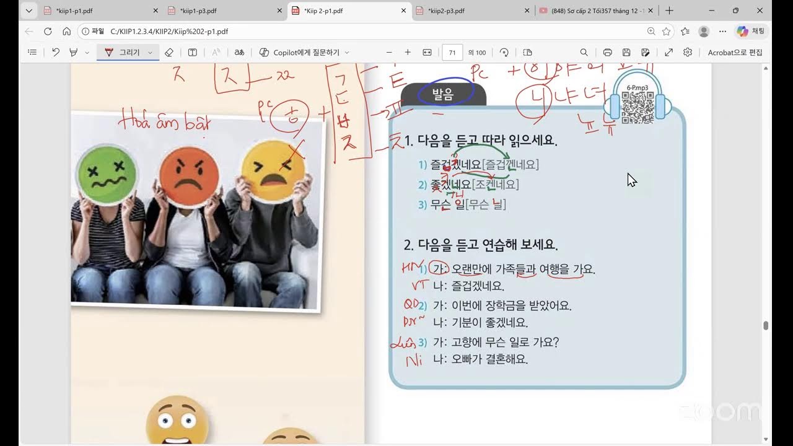The height and width of the screenshot is (446, 793).
Task: Add this page to favorites
Action: tap(667, 31)
